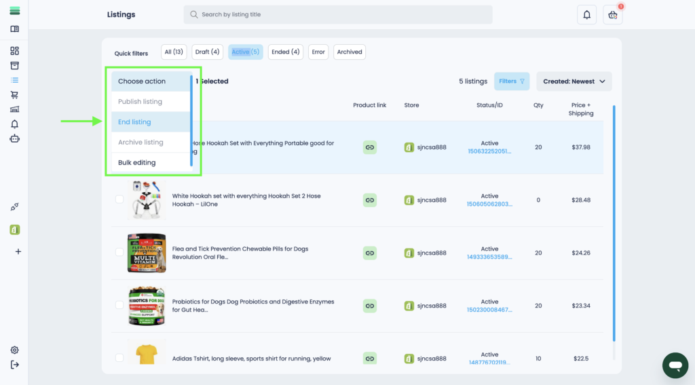Select the Adidas Tshirt listing checkbox

click(119, 358)
